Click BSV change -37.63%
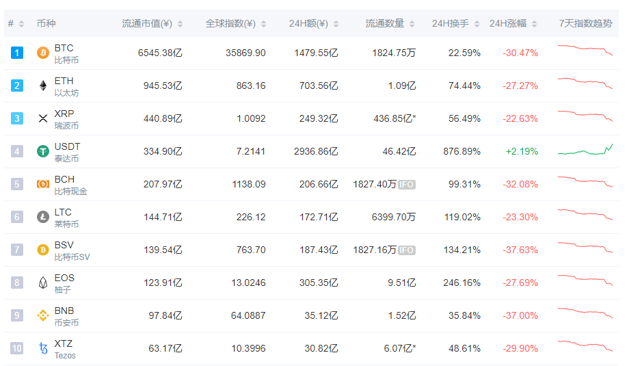 coord(520,250)
